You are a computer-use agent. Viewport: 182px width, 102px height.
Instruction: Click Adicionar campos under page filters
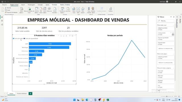(x=166, y=63)
